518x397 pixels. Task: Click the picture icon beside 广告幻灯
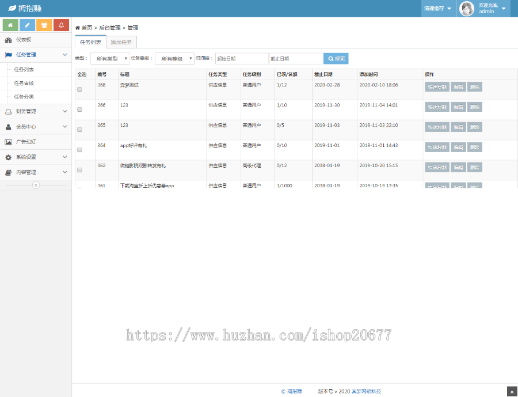[x=8, y=142]
